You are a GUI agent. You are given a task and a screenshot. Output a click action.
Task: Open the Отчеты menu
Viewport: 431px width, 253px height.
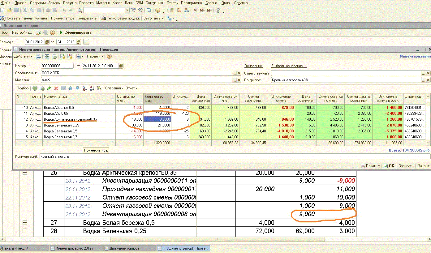coord(172,3)
